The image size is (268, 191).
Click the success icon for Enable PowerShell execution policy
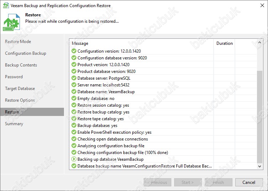pos(74,132)
